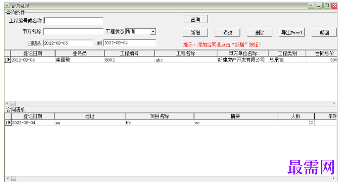Click the 修改 edit button
The height and width of the screenshot is (183, 344).
[227, 33]
